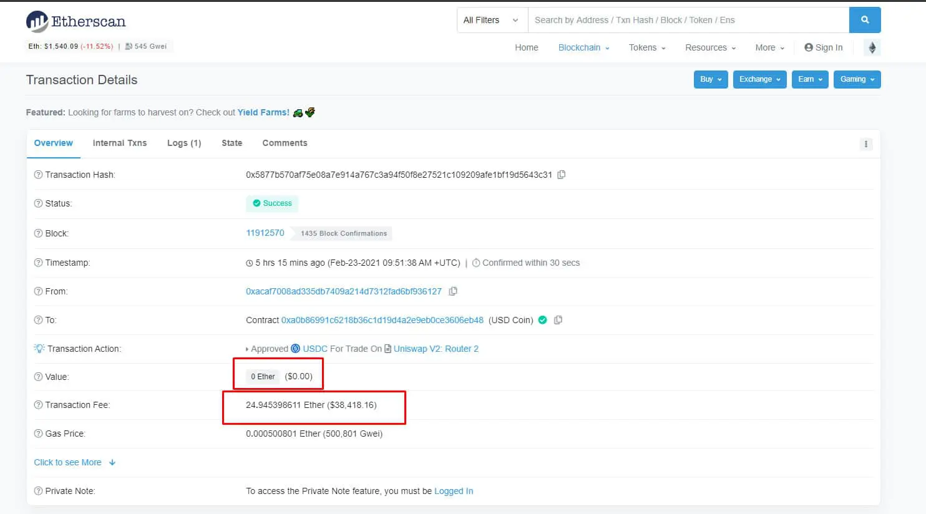Click the contract document icon before Uniswap
The image size is (926, 514).
point(388,349)
